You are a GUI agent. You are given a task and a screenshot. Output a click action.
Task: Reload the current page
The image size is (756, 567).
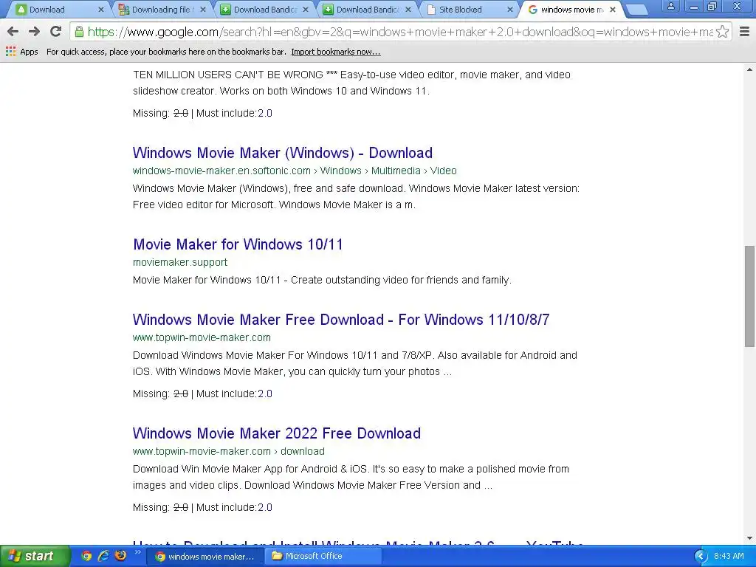[55, 32]
